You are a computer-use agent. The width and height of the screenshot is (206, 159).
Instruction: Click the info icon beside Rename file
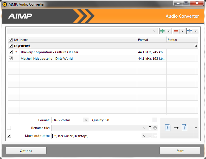(155, 128)
